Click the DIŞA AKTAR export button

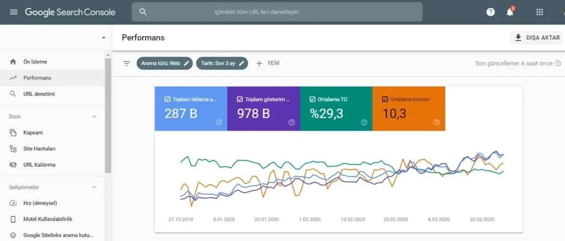point(537,37)
